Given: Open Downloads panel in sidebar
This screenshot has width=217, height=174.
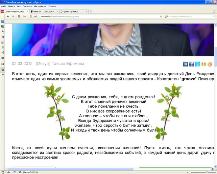Looking at the screenshot, I should [3, 64].
